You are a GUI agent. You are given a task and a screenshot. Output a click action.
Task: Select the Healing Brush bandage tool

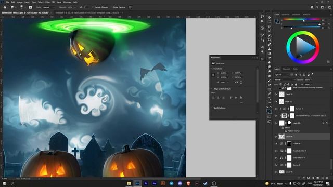(270, 44)
